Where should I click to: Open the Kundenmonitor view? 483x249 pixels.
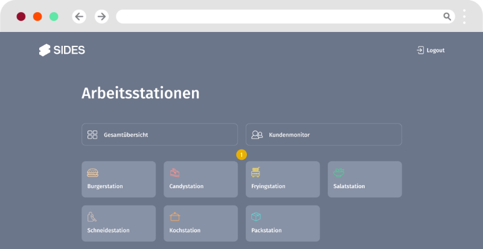pyautogui.click(x=324, y=134)
